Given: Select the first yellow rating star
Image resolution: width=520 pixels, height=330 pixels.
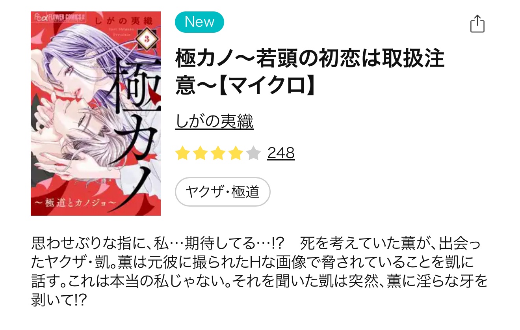Looking at the screenshot, I should click(x=182, y=153).
